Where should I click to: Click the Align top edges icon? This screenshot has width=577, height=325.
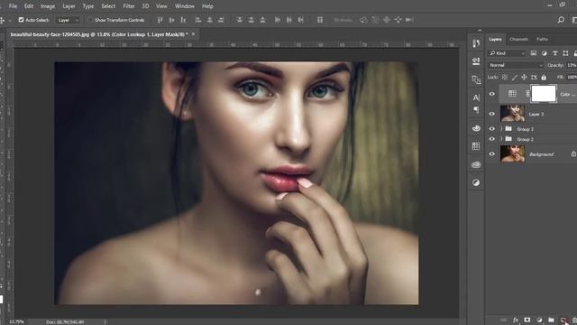click(160, 20)
